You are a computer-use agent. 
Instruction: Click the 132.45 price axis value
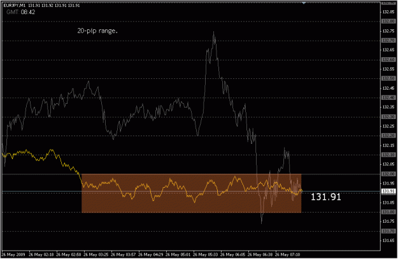(388, 88)
